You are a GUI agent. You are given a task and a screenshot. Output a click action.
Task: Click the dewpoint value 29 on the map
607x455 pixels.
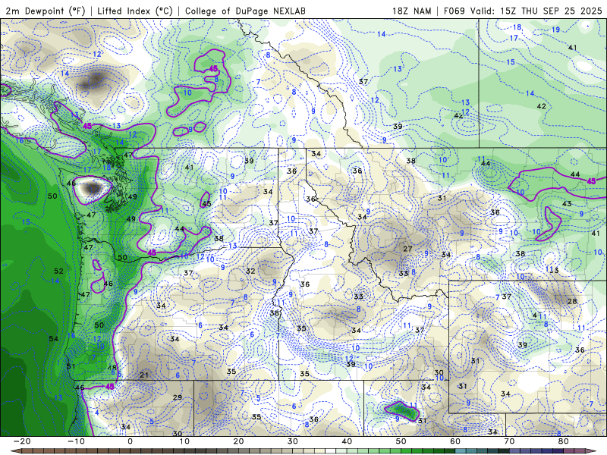click(178, 397)
